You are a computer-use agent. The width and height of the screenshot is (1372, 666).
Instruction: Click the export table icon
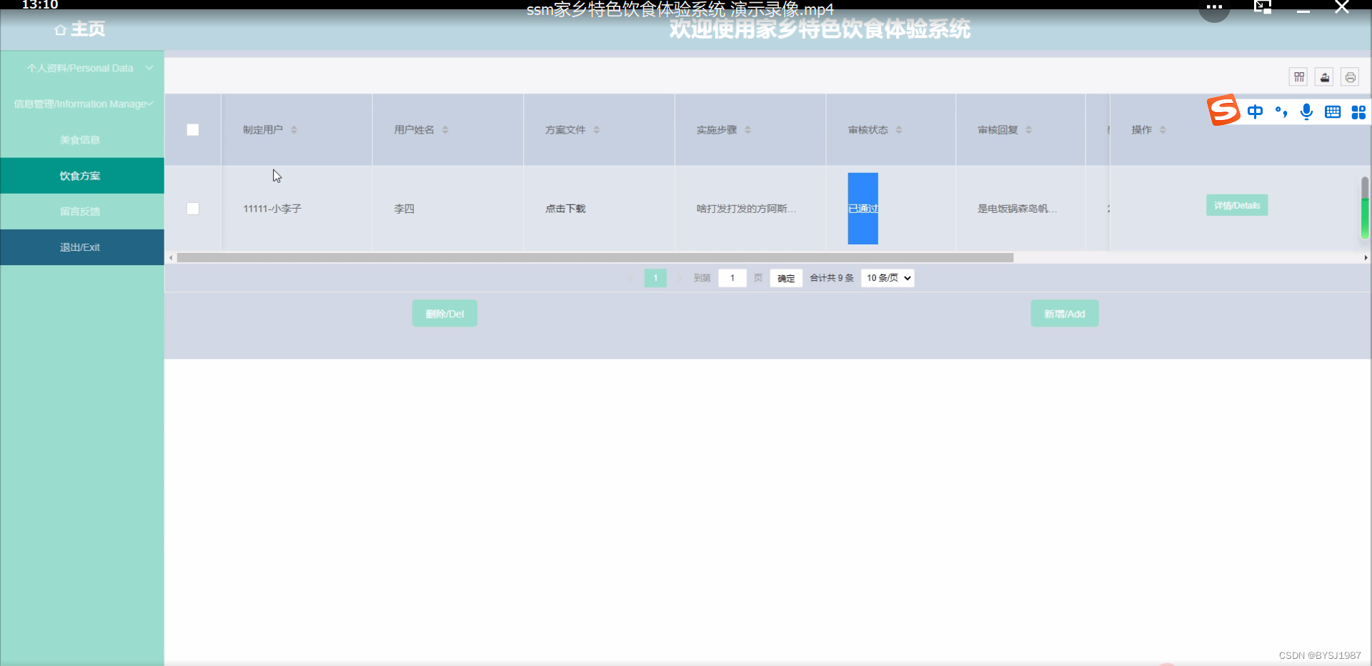point(1324,77)
